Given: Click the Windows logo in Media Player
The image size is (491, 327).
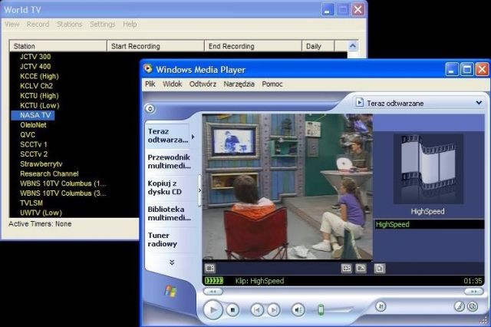Looking at the screenshot, I should (170, 291).
